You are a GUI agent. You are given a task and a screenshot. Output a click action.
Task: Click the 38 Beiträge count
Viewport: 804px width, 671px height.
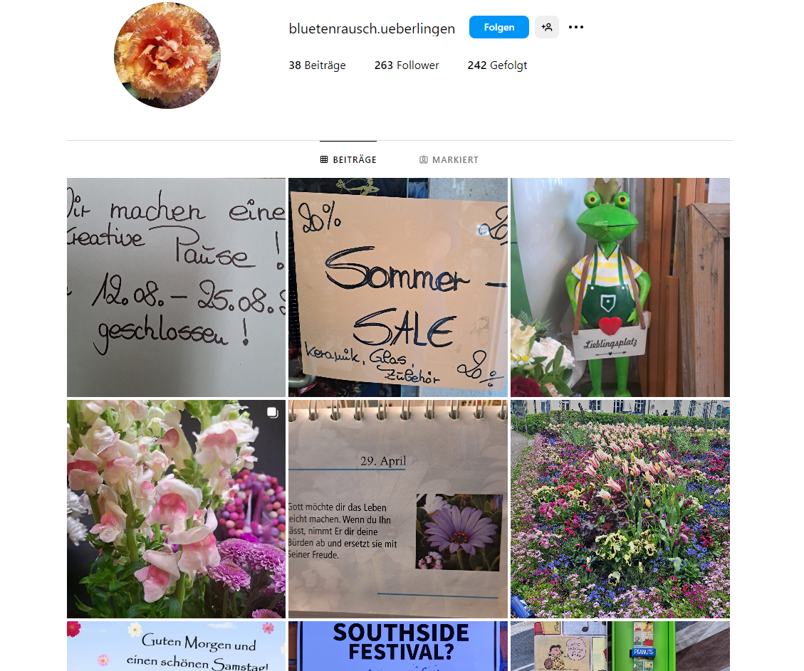tap(317, 65)
